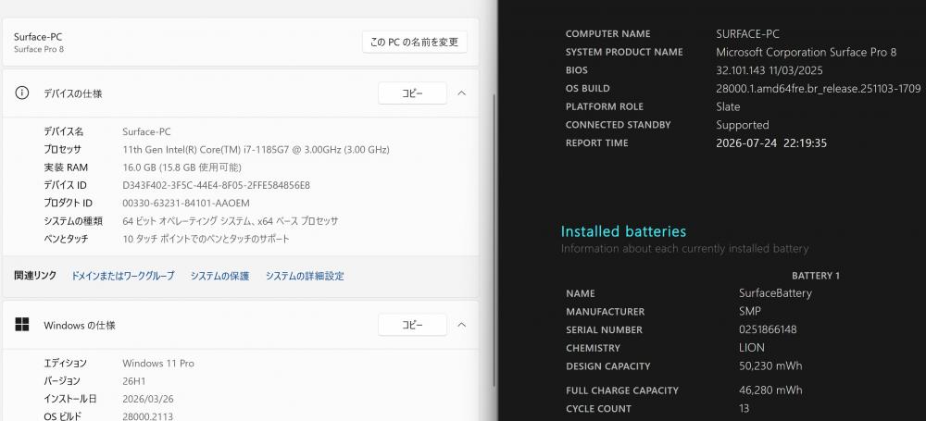Copy the device specifications with コピー
This screenshot has width=926, height=421.
[x=412, y=93]
